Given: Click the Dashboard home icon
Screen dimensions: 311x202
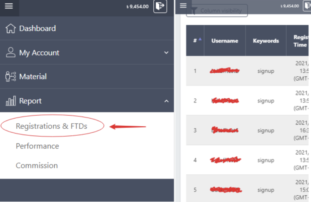Looking at the screenshot, I should pyautogui.click(x=11, y=28).
